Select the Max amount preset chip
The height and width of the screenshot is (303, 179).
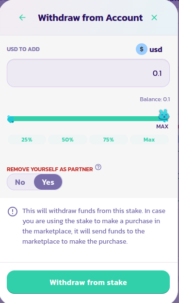click(149, 140)
